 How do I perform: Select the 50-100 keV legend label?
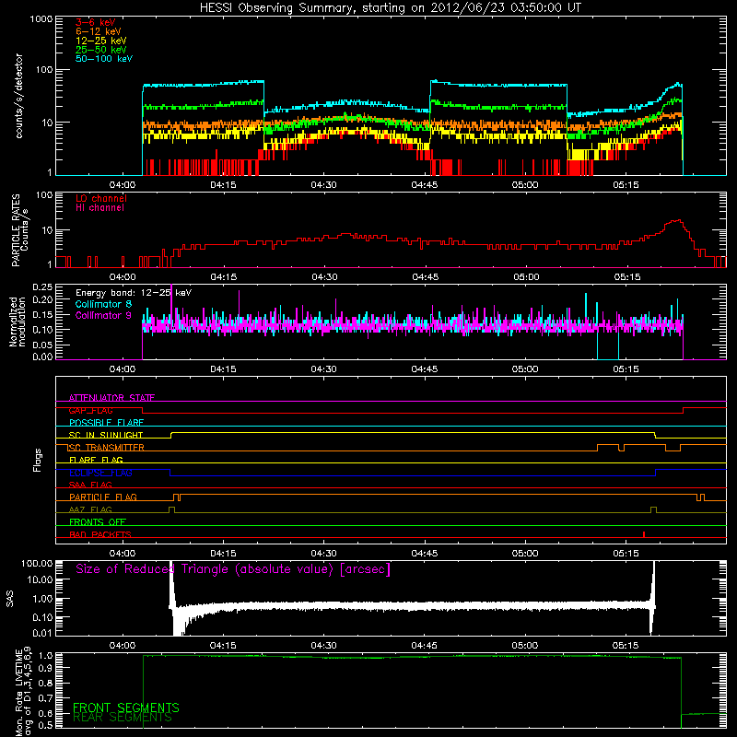[104, 58]
